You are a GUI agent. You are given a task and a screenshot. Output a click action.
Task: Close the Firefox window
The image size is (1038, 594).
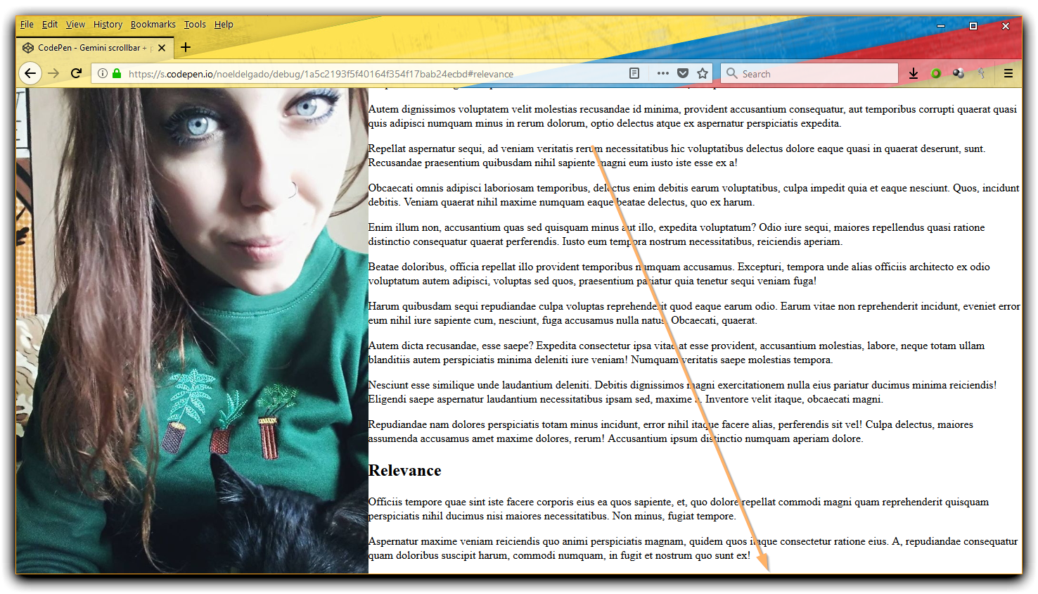(1006, 26)
